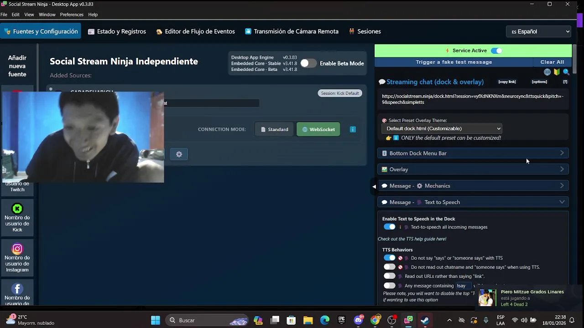Open Microsoft Edge from taskbar
This screenshot has height=328, width=584.
pos(325,320)
